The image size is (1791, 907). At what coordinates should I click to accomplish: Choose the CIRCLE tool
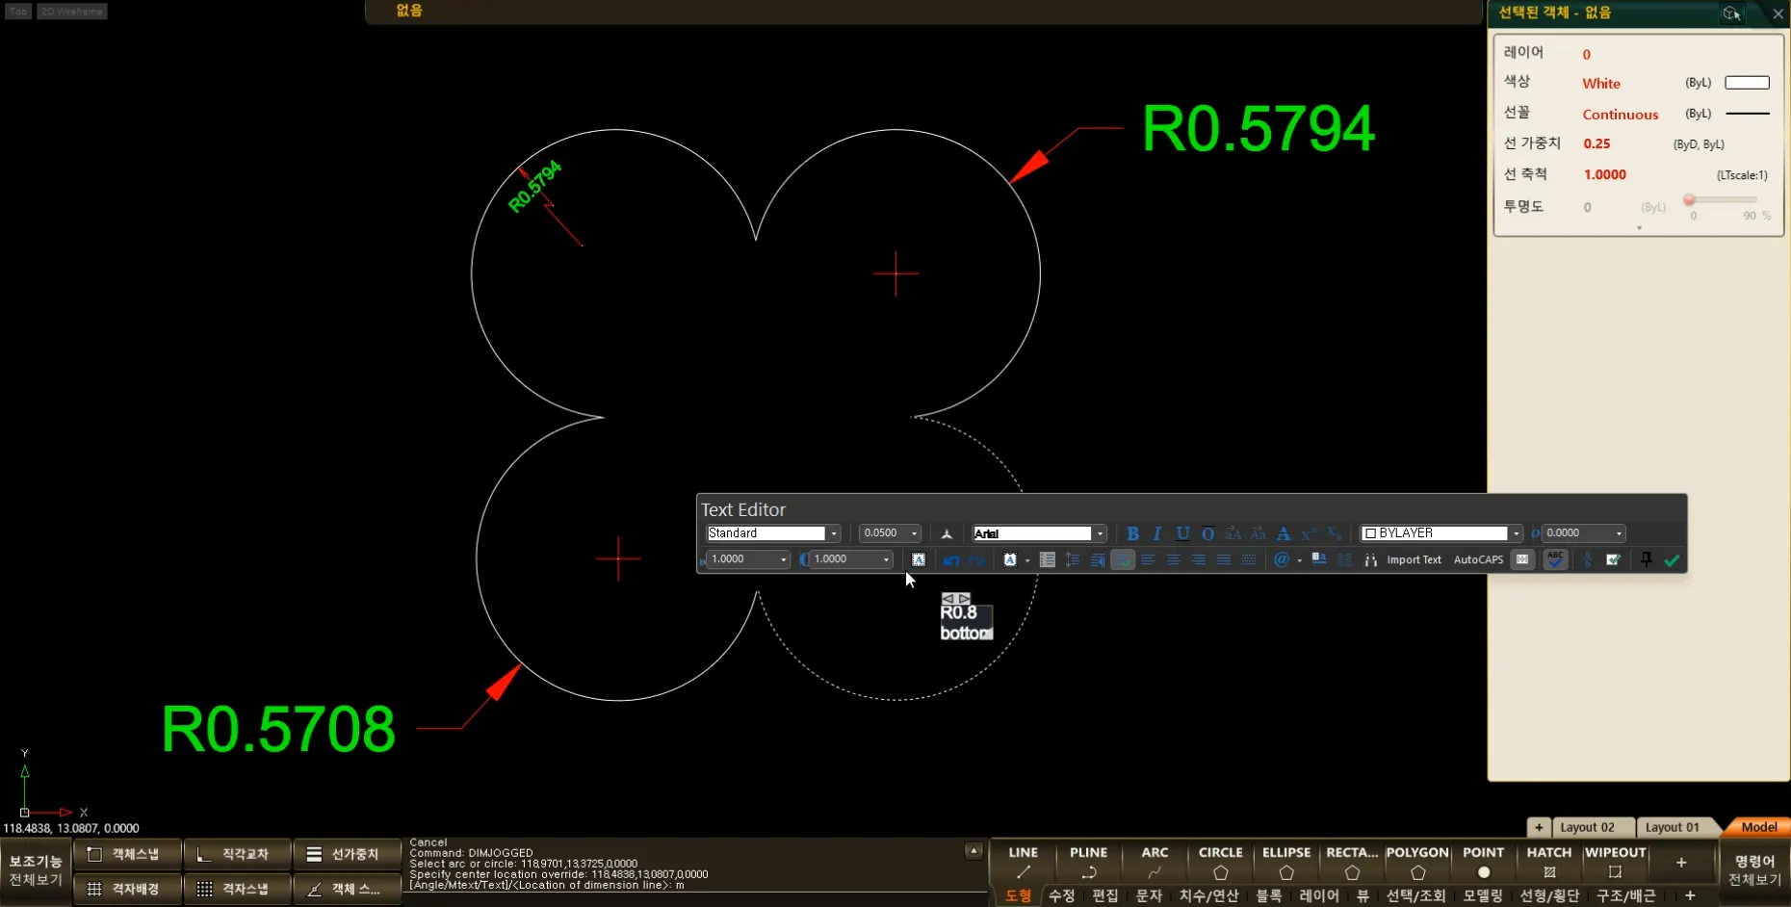pos(1220,862)
